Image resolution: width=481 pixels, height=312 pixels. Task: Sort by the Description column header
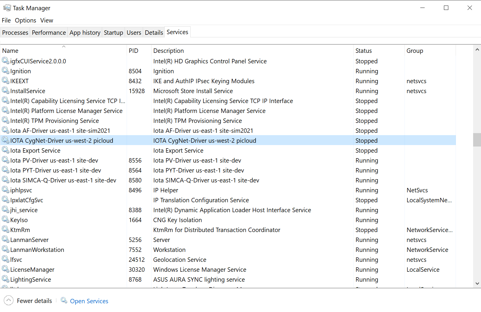coord(252,50)
